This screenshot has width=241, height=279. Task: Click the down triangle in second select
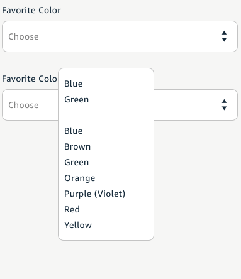pos(224,108)
